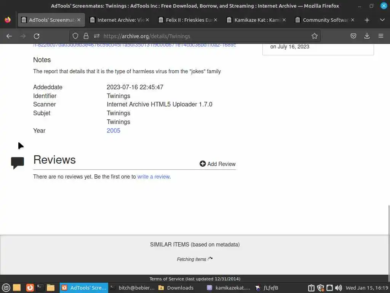The image size is (390, 293).
Task: Open the security shield tray icon
Action: coord(320,288)
